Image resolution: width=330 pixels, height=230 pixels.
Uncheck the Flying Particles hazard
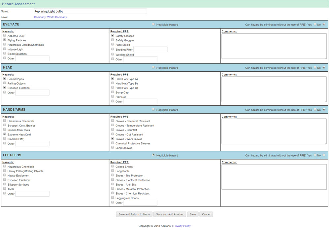tap(5, 40)
